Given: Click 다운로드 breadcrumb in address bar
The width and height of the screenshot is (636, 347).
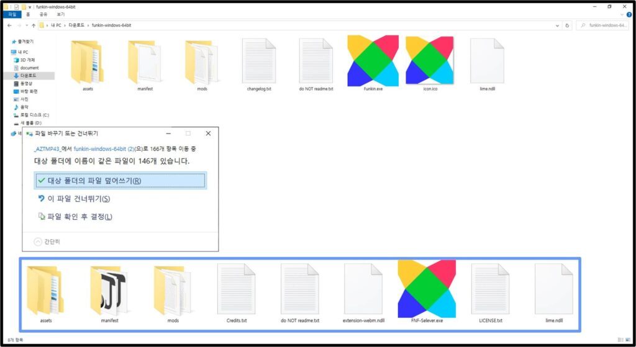Looking at the screenshot, I should [x=76, y=25].
